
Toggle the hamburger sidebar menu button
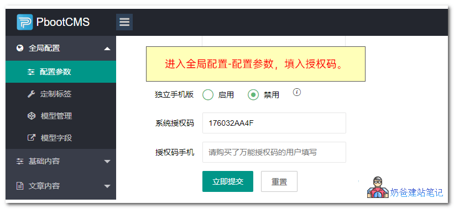[x=124, y=22]
